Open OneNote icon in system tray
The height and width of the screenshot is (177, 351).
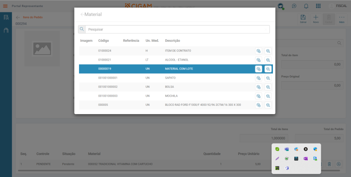[305, 159]
